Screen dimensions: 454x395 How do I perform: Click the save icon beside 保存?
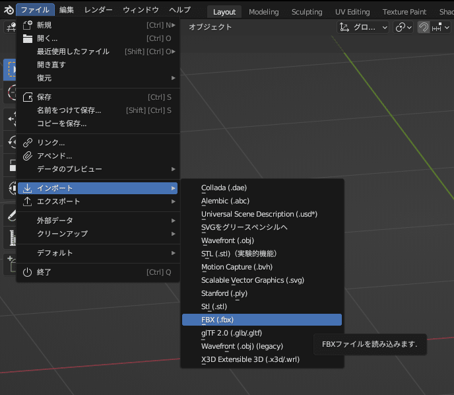28,97
